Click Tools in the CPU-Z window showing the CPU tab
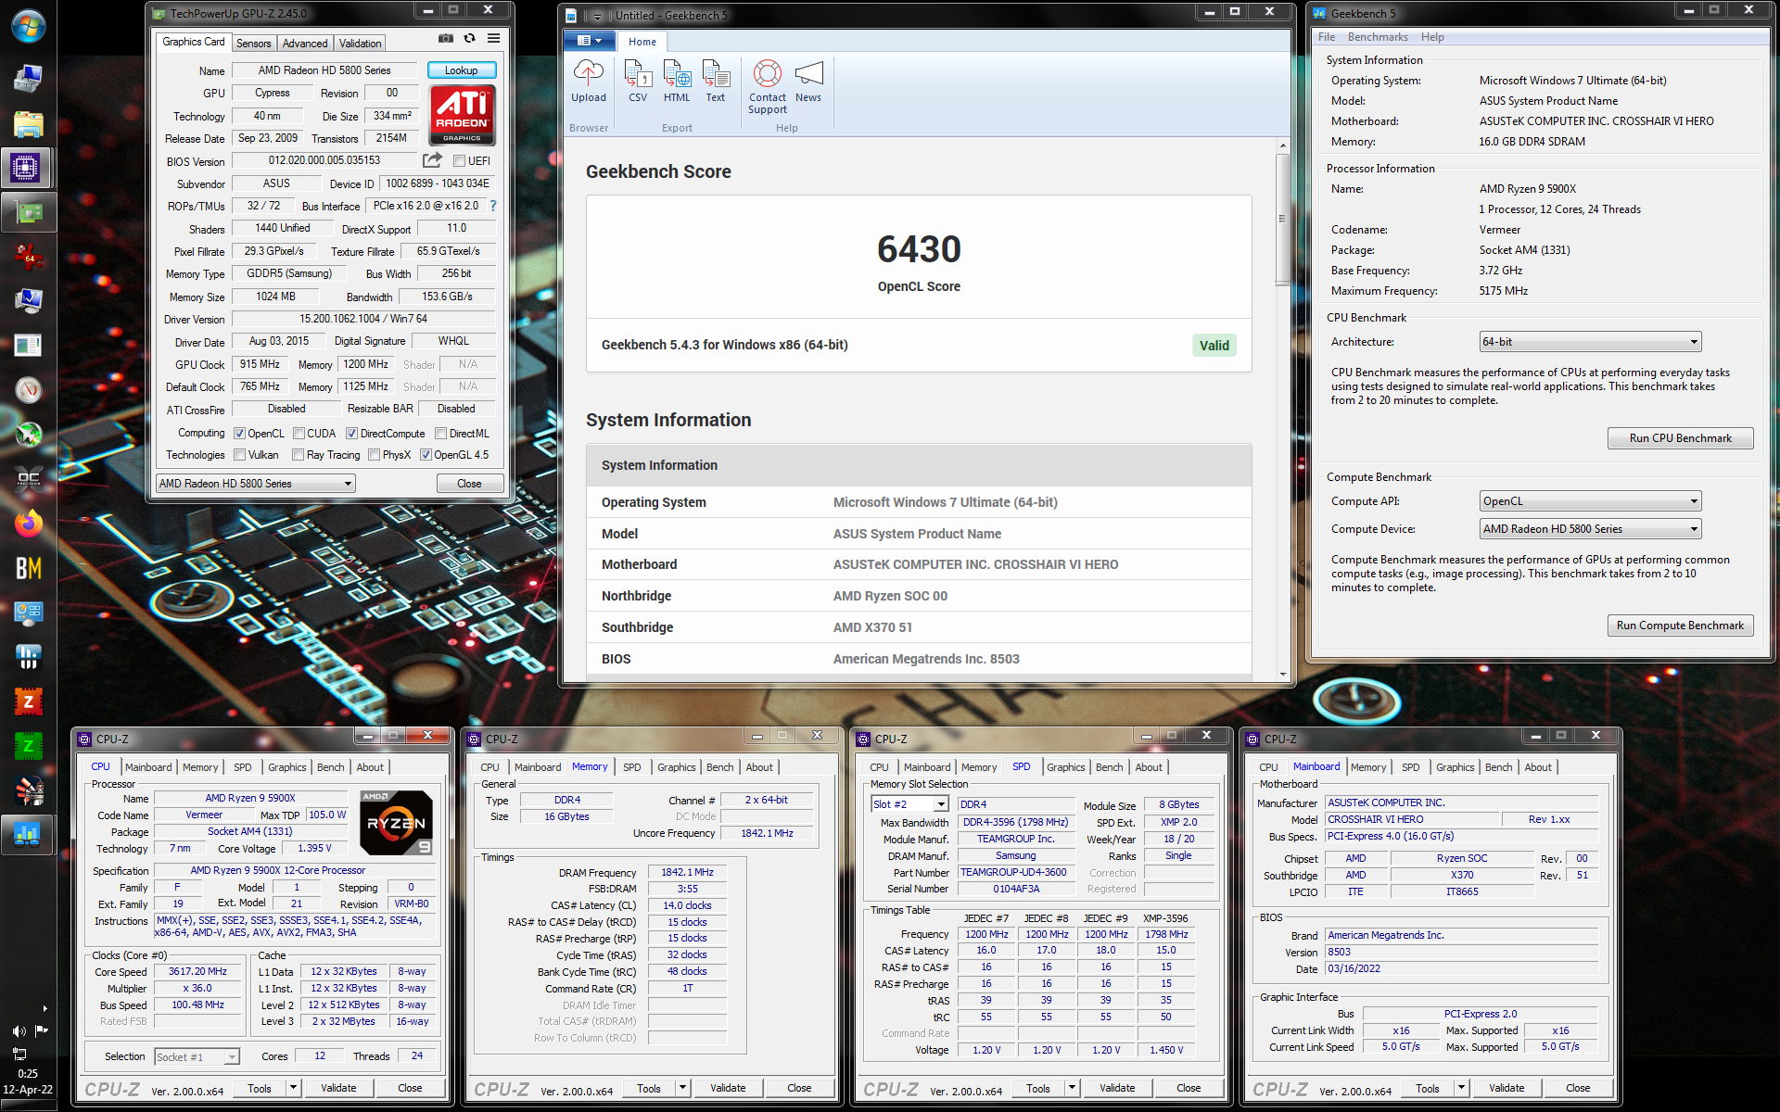The height and width of the screenshot is (1112, 1780). click(x=260, y=1088)
